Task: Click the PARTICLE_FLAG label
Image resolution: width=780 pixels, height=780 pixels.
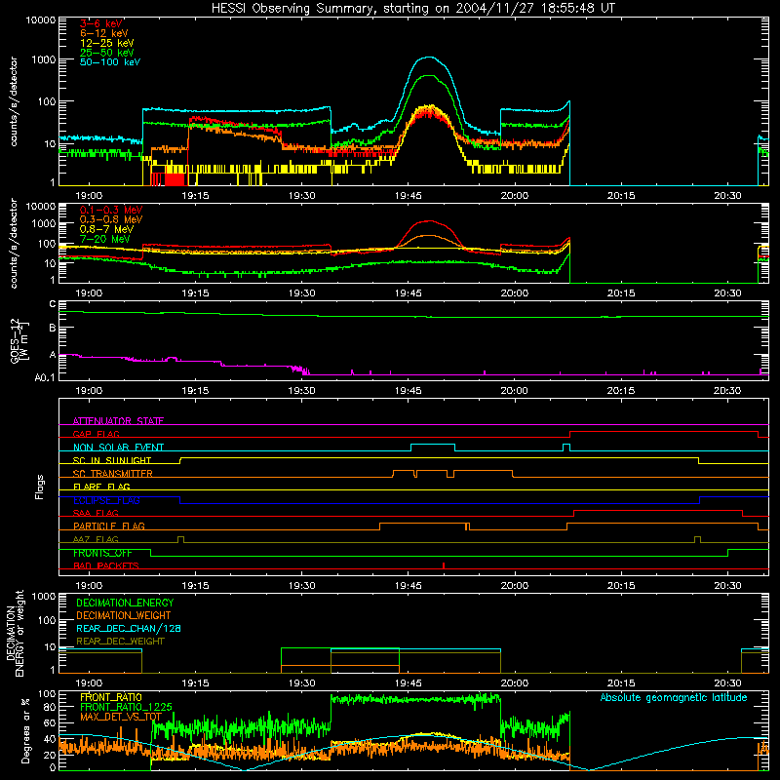Action: pyautogui.click(x=109, y=526)
